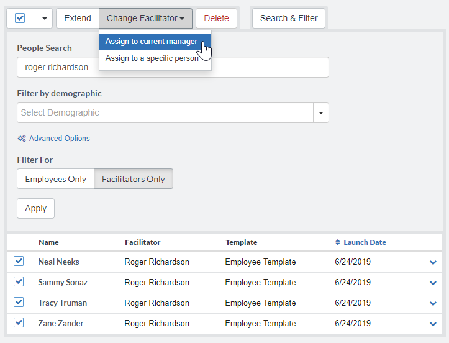
Task: Click the Advanced Options gears icon
Action: pos(22,139)
